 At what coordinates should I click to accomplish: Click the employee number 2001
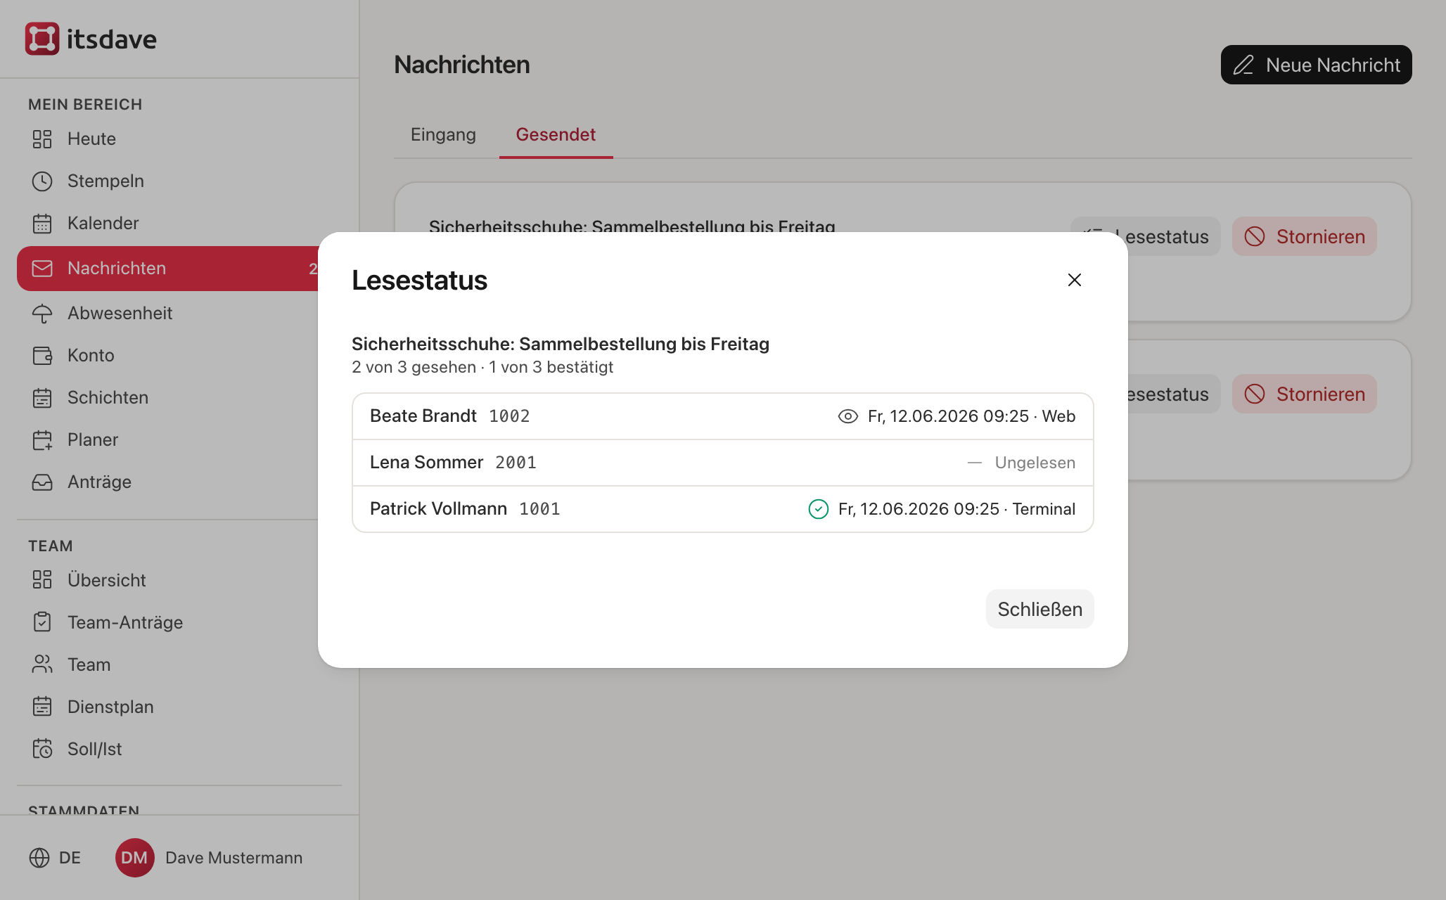pyautogui.click(x=516, y=463)
